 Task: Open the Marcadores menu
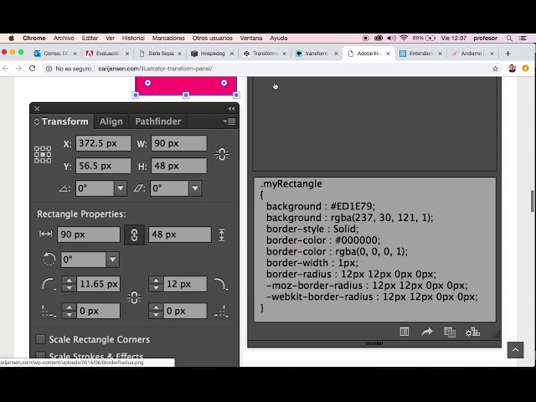[168, 38]
